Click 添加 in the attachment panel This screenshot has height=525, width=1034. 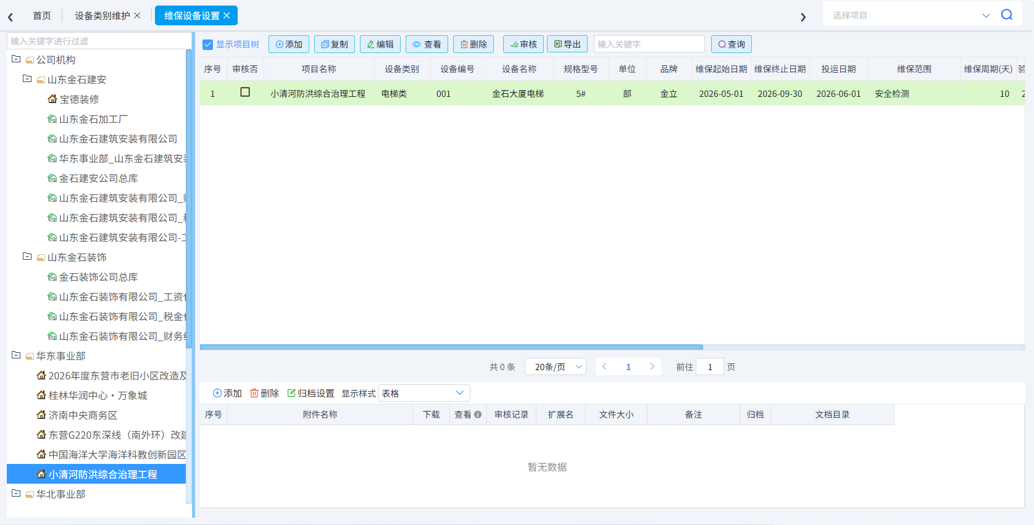227,394
